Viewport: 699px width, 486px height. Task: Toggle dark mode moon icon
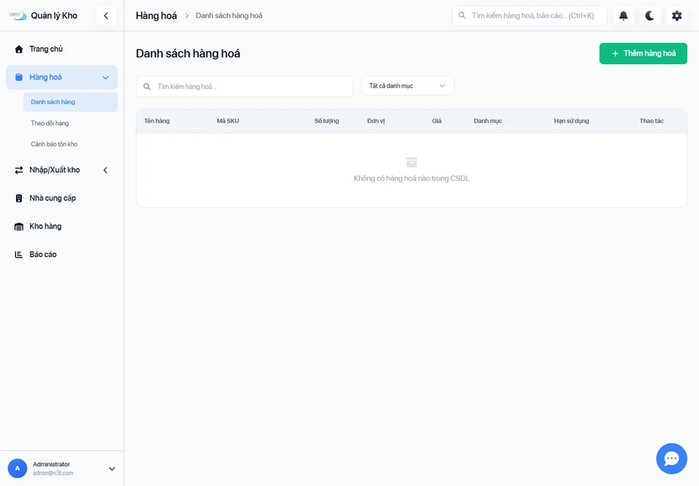coord(650,15)
